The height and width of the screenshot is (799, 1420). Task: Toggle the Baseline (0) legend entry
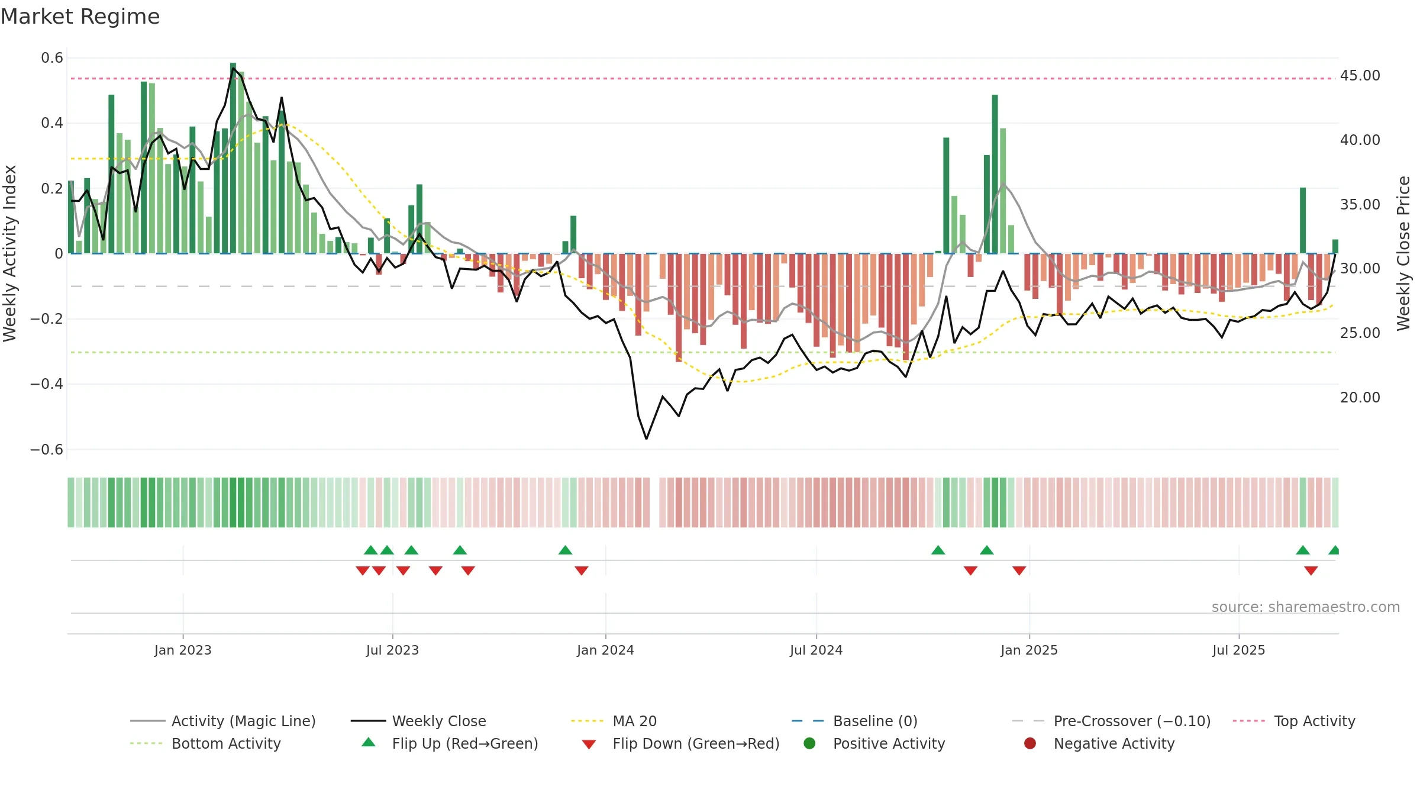pyautogui.click(x=854, y=721)
